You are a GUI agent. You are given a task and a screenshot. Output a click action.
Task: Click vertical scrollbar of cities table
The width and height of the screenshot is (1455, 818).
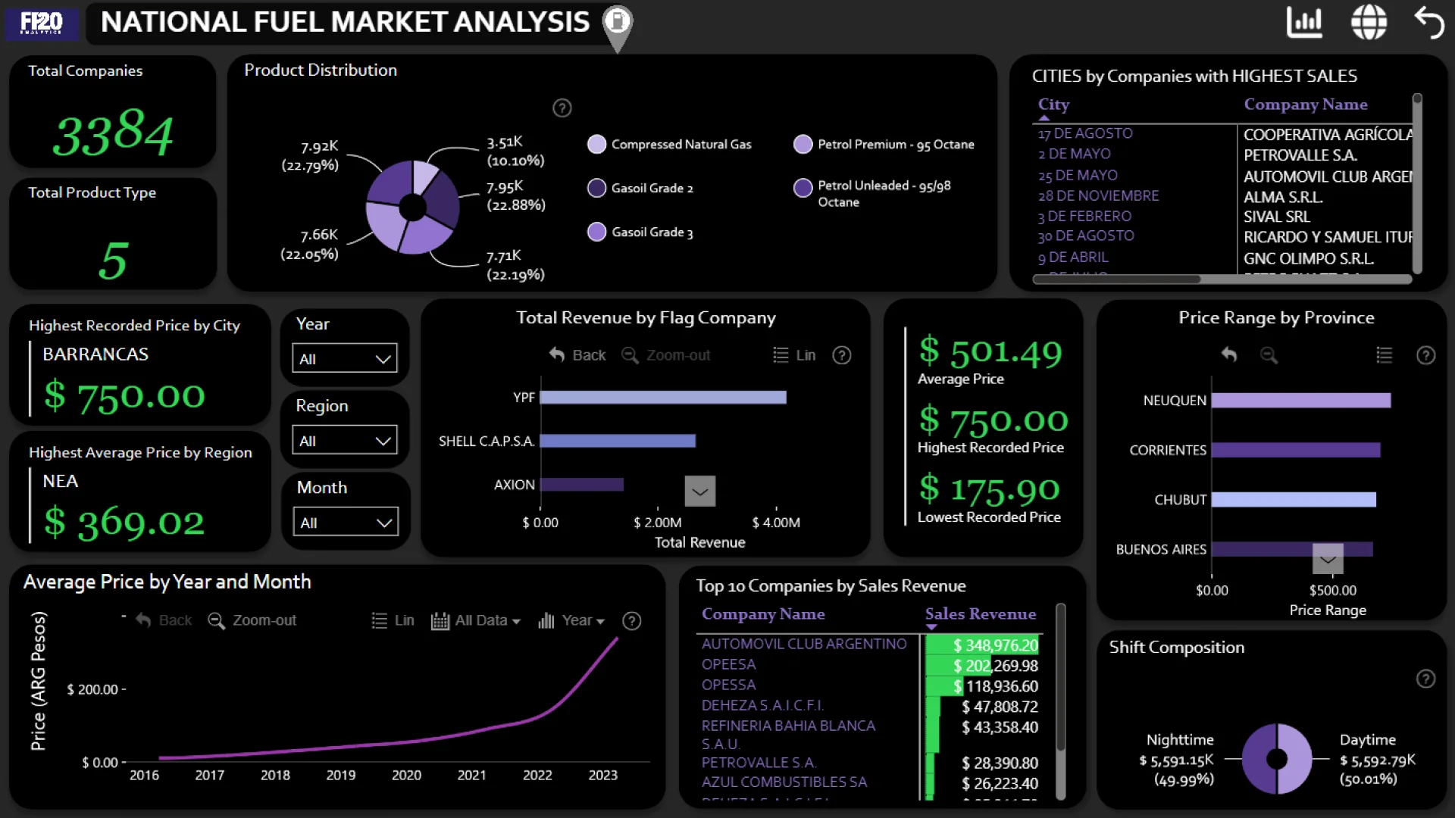click(x=1417, y=184)
